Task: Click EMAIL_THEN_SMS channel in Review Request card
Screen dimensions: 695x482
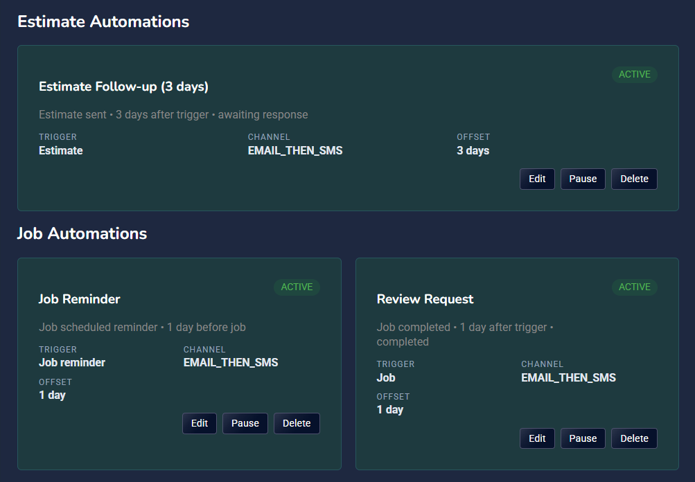Action: coord(568,378)
